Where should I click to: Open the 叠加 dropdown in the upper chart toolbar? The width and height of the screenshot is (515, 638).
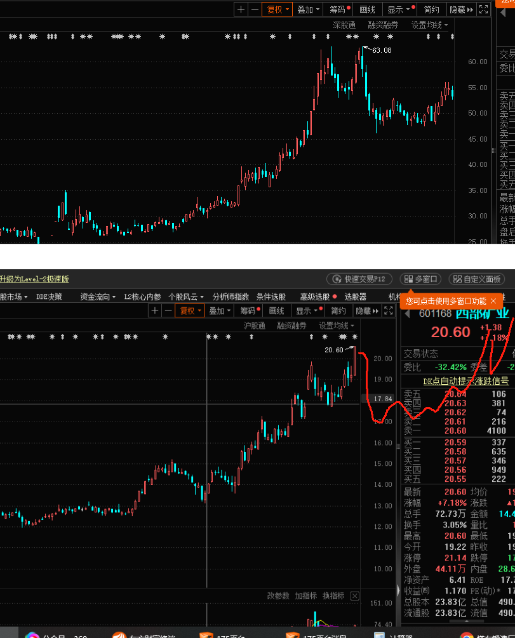[x=308, y=10]
